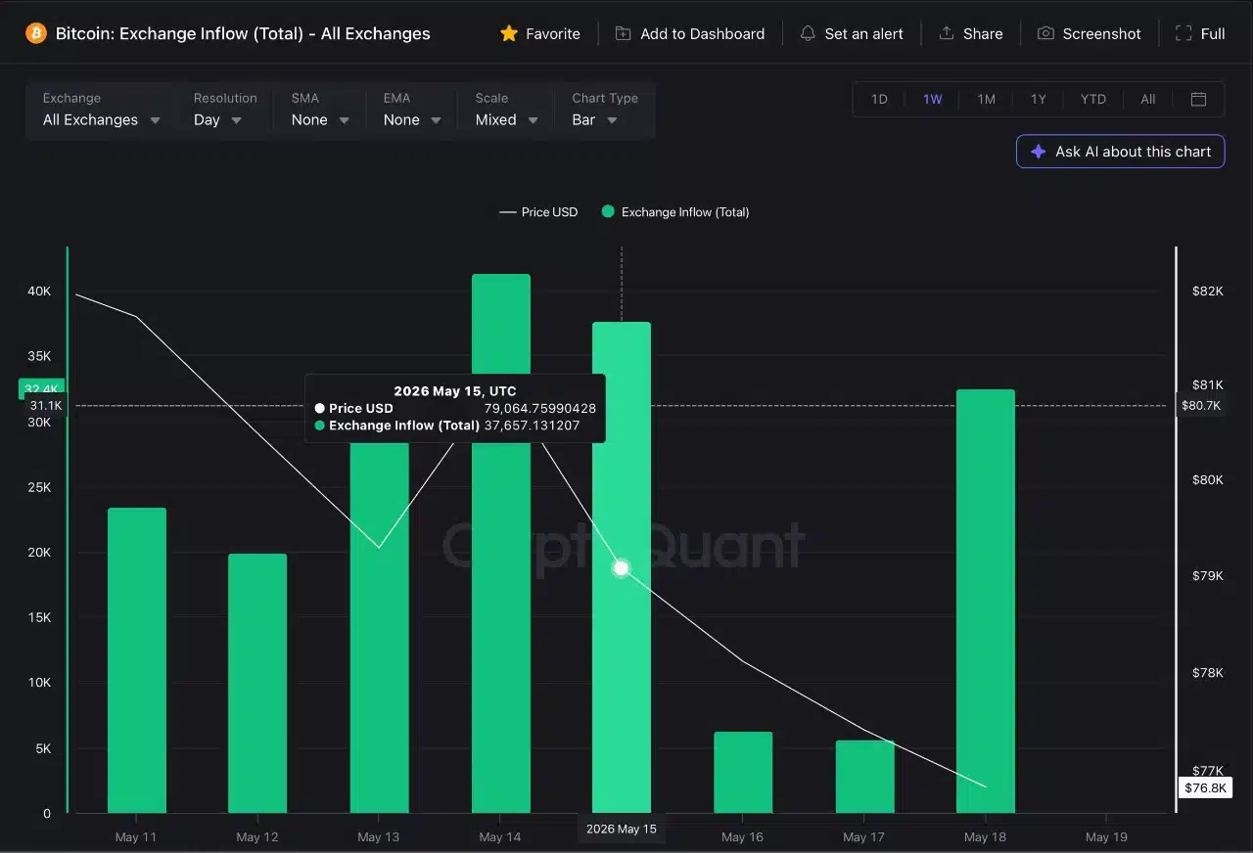This screenshot has height=853, width=1253.
Task: Click the Set an alert bell icon
Action: pyautogui.click(x=808, y=33)
